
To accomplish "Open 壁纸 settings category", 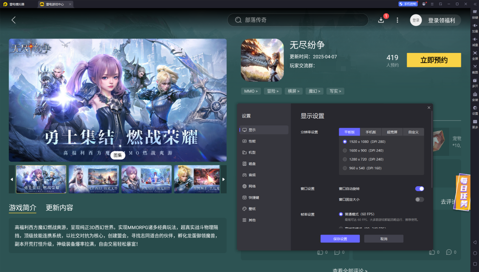I will 264,209.
